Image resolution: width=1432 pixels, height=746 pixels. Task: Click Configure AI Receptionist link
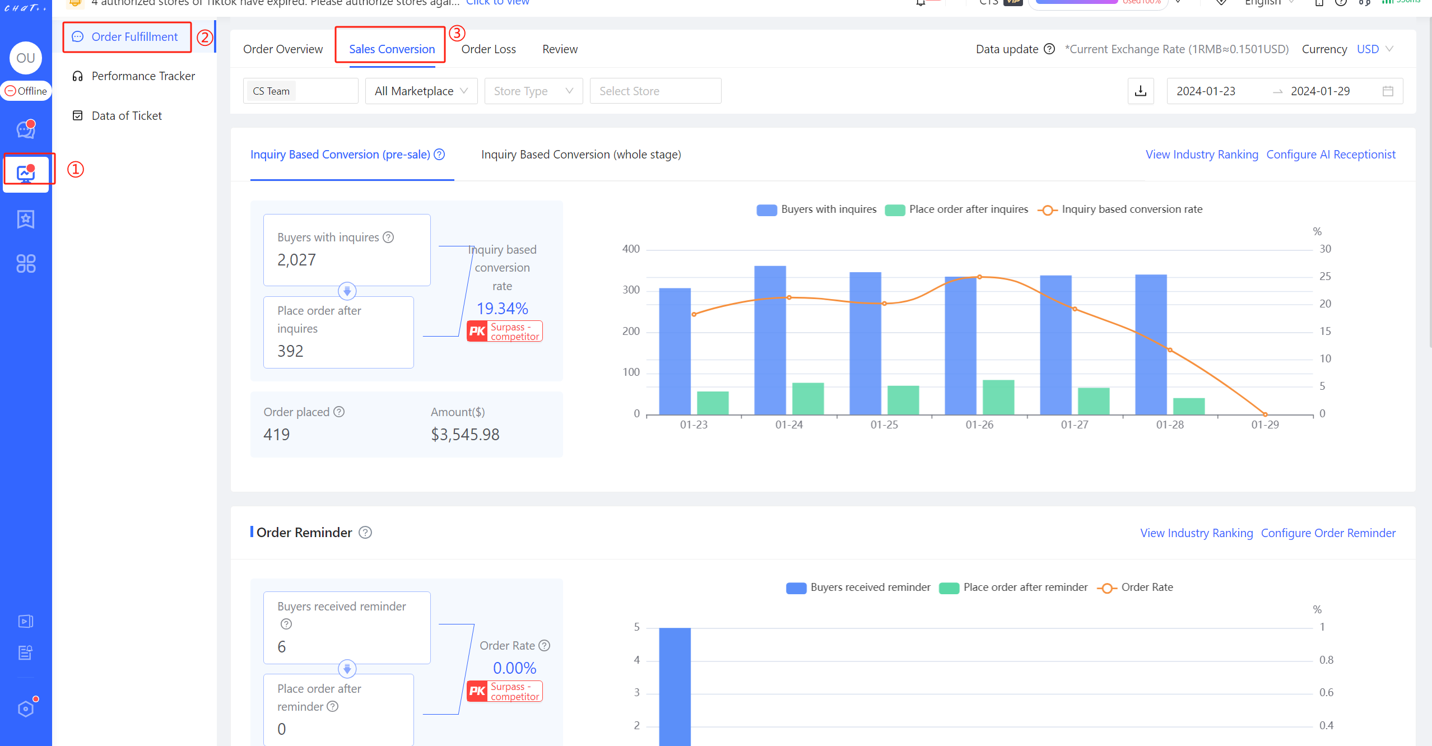click(1331, 154)
